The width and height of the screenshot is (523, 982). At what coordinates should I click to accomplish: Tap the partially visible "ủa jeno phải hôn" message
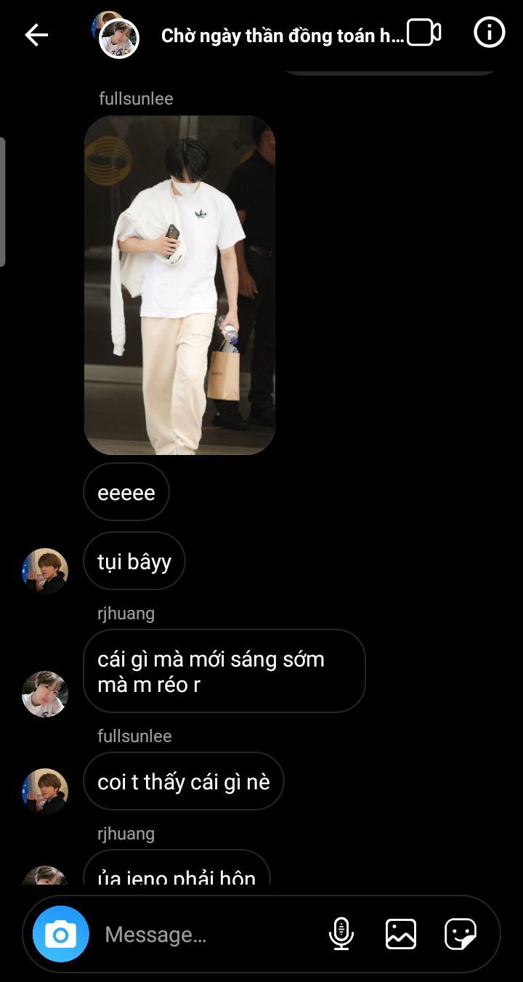(x=177, y=869)
